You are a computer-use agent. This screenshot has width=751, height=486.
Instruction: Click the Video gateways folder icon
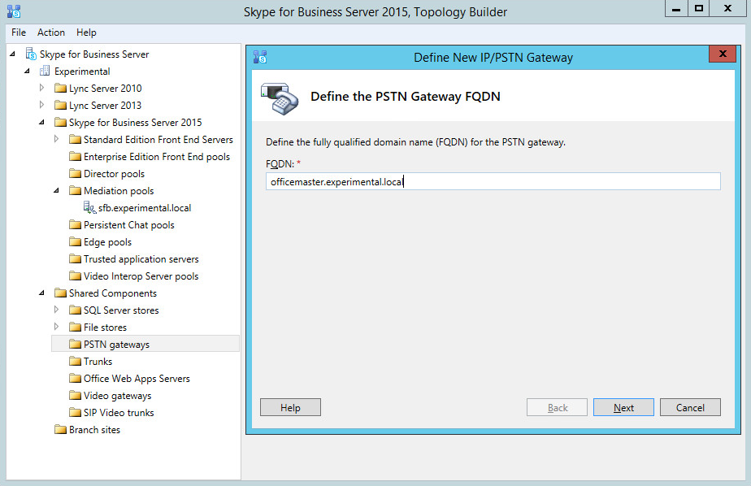[75, 396]
